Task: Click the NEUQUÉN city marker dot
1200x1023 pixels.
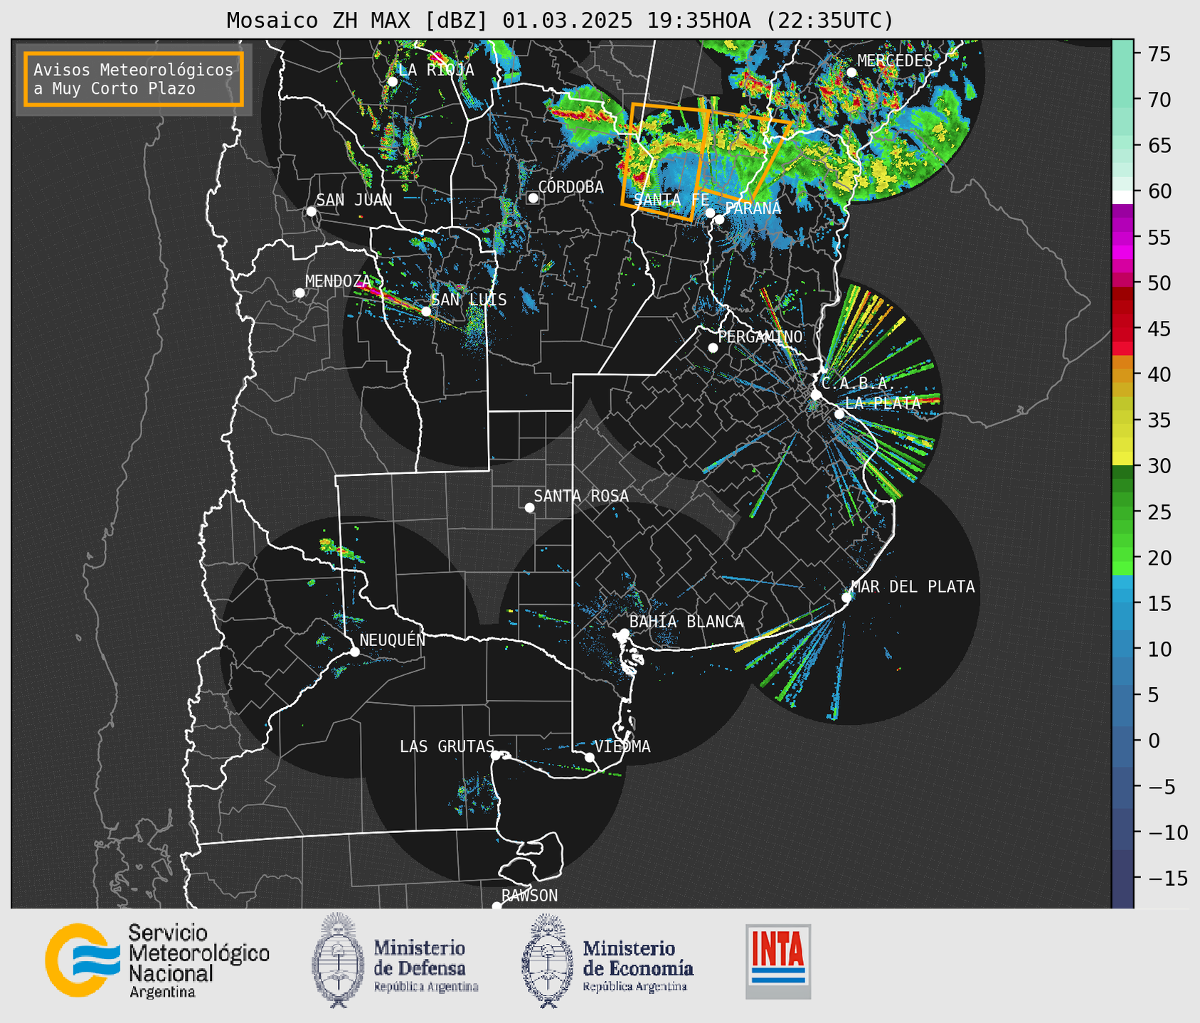Action: click(x=354, y=652)
